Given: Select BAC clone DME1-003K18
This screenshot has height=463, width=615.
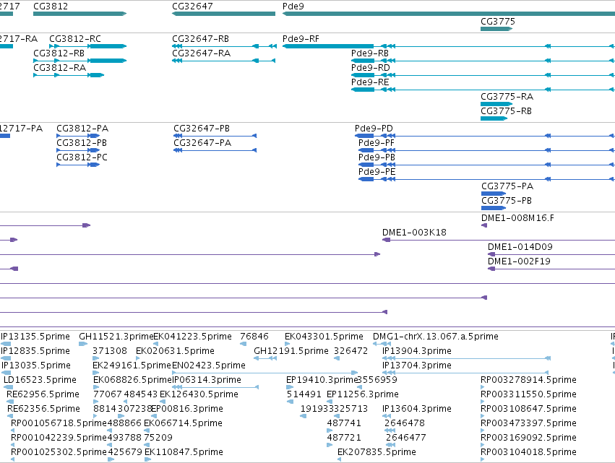Looking at the screenshot, I should click(x=414, y=233).
